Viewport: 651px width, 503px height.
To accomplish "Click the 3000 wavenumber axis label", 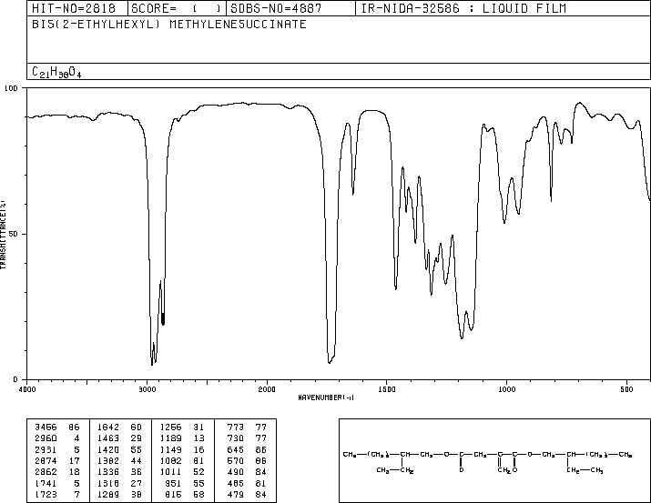I will [147, 389].
